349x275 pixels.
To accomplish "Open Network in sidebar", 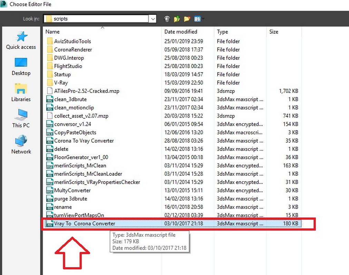I will 21,145.
